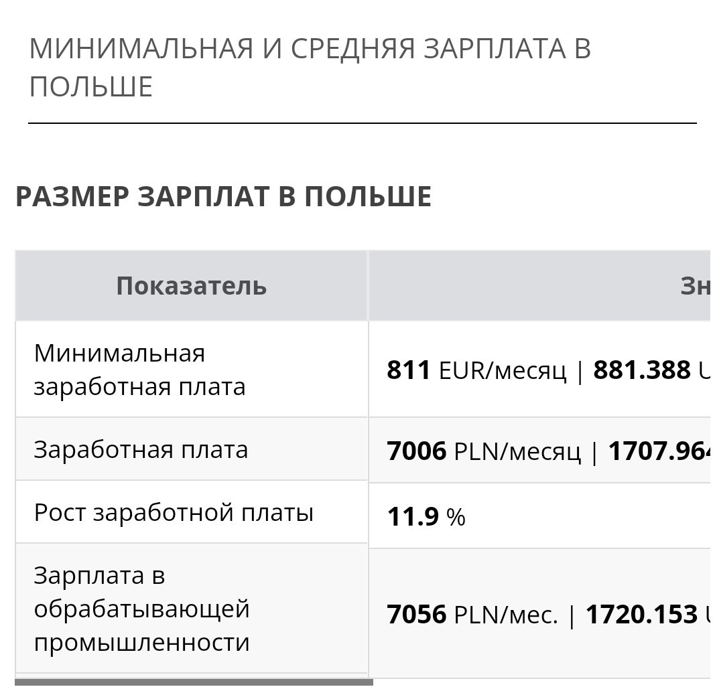
Task: Click the 881.388 value in the minimum wage row
Action: click(641, 370)
